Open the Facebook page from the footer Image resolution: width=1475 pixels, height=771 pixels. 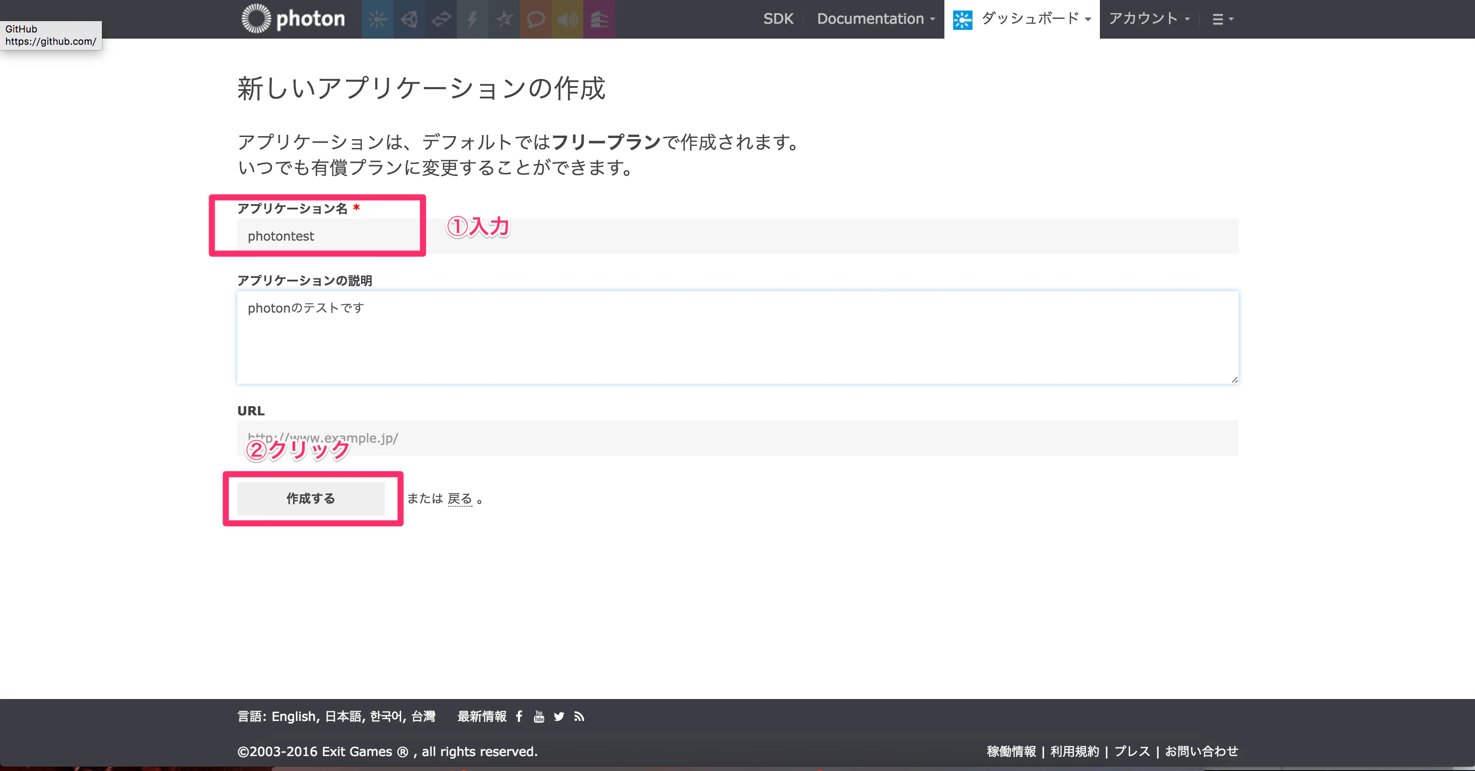point(519,716)
